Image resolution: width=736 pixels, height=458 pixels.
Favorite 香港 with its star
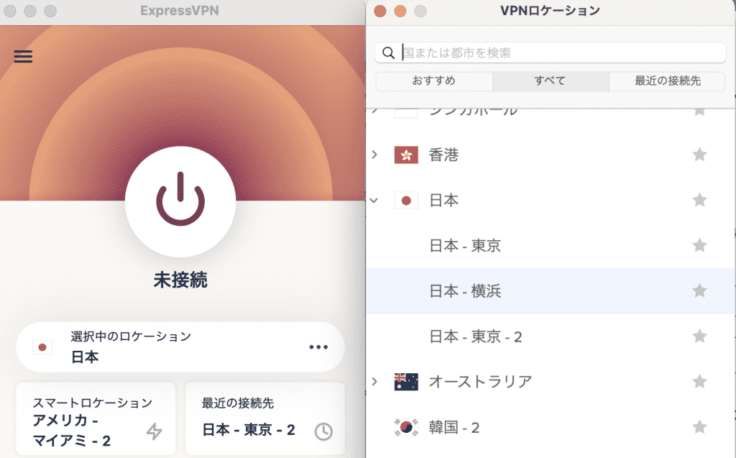[699, 154]
